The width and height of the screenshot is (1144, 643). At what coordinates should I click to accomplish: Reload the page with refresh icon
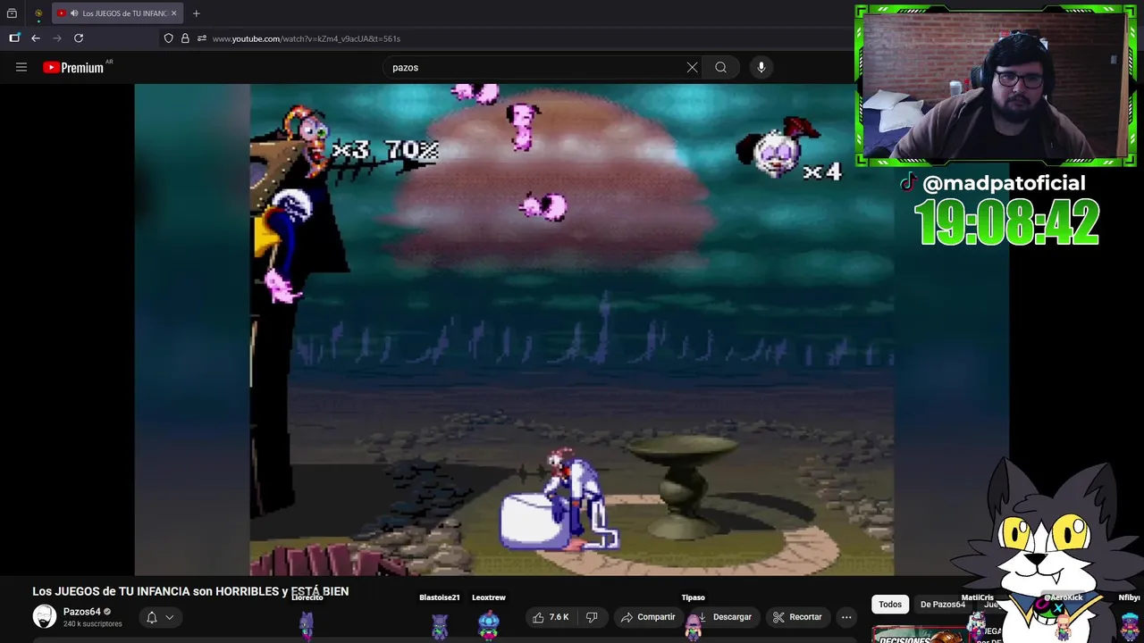[79, 38]
